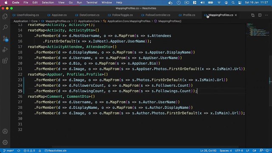Select language mode C# in status bar
Image resolution: width=272 pixels, height=153 pixels.
(x=254, y=150)
